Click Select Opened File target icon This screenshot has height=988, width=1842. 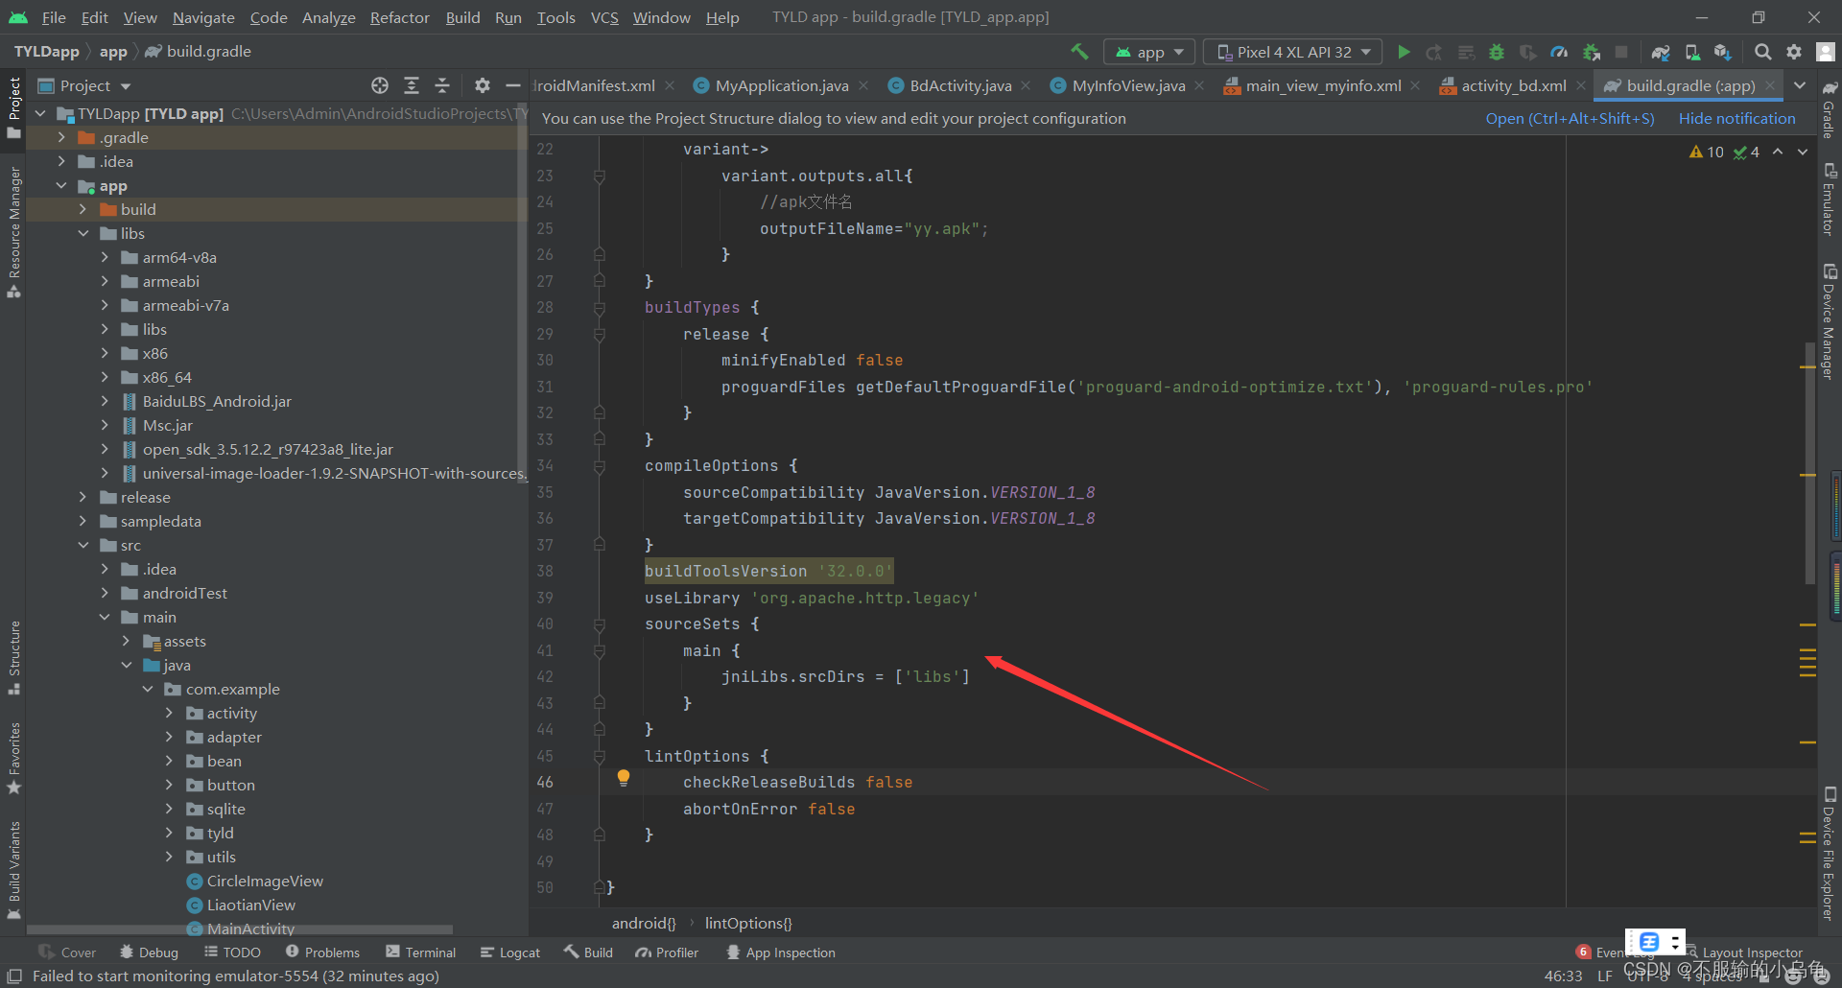tap(380, 85)
